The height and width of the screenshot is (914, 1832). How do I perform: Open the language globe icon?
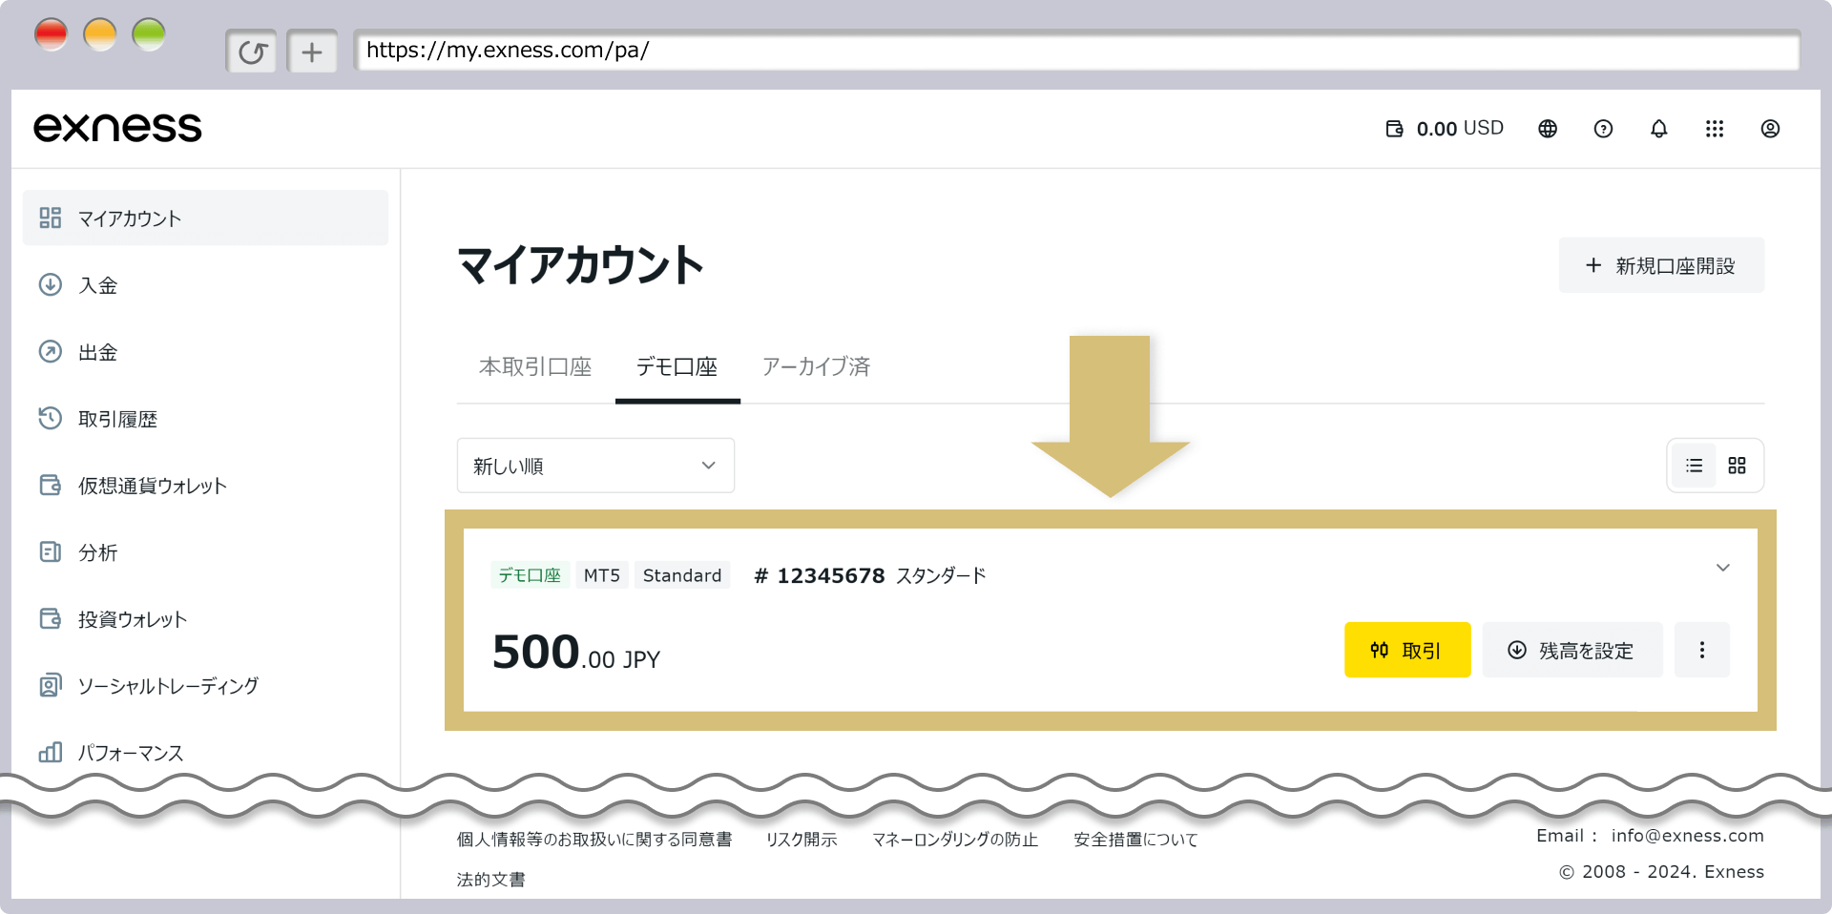click(1548, 129)
